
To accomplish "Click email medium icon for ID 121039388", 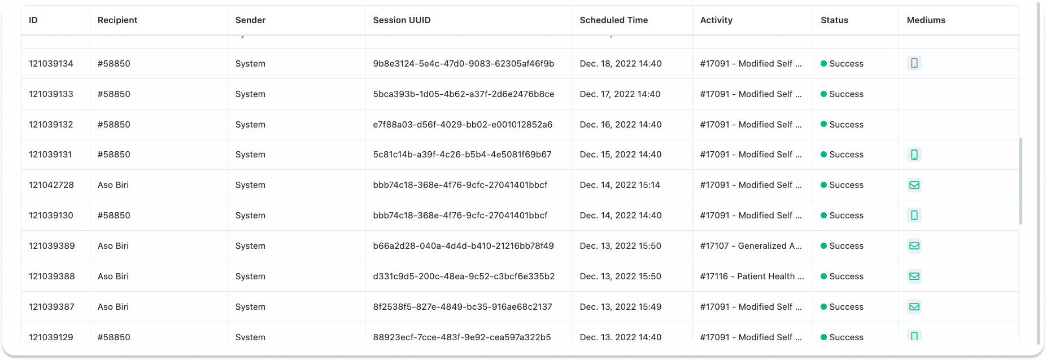I will pos(914,276).
